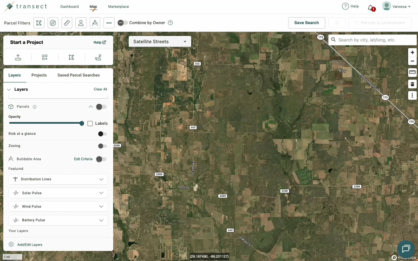Switch to the Projects tab
The width and height of the screenshot is (418, 261).
coord(39,75)
